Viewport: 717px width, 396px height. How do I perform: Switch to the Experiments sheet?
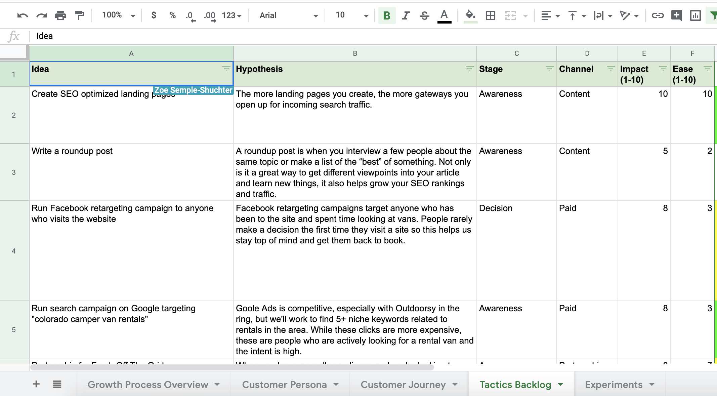[x=614, y=384]
